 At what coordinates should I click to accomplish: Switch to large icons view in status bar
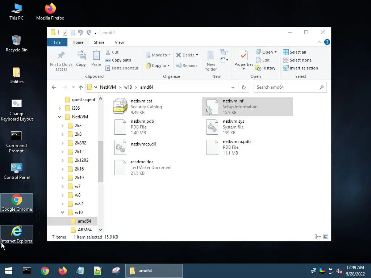click(326, 237)
